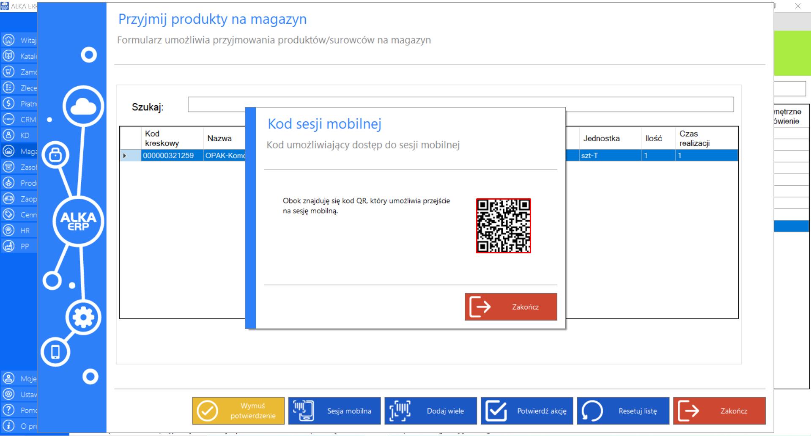811x436 pixels.
Task: Select the Magazyn warehouse icon in sidebar
Action: (x=8, y=151)
